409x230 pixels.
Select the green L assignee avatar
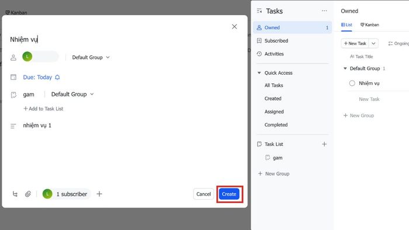[27, 57]
